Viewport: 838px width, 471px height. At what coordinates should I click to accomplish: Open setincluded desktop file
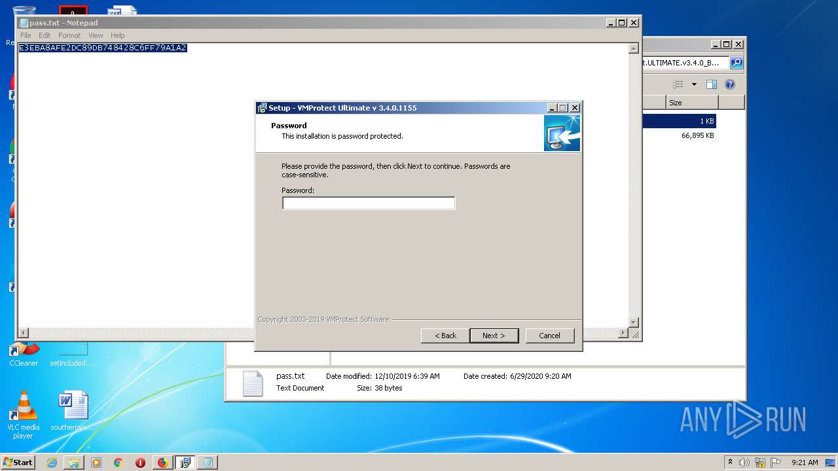(73, 355)
